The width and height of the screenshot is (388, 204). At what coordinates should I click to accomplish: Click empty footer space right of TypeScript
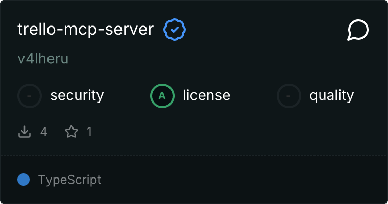(245, 180)
